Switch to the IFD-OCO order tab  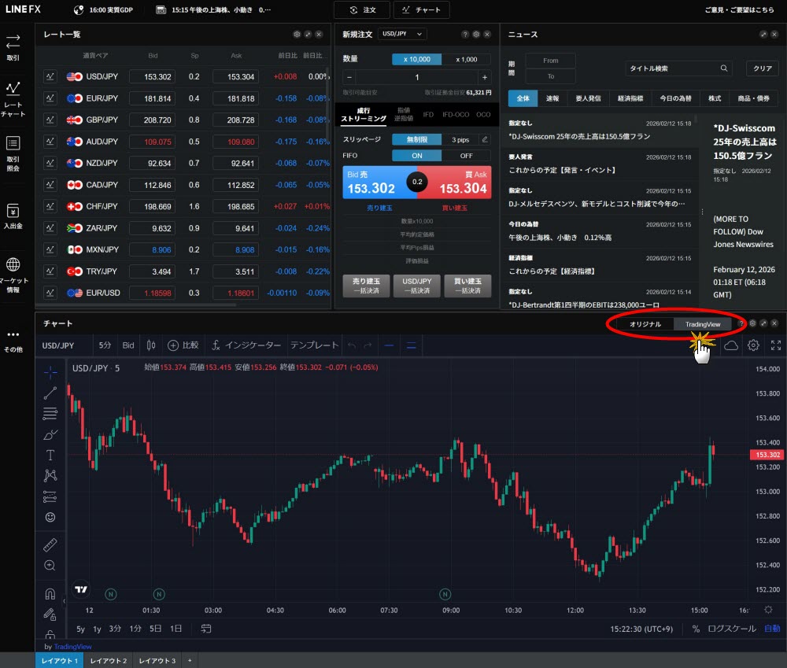456,114
